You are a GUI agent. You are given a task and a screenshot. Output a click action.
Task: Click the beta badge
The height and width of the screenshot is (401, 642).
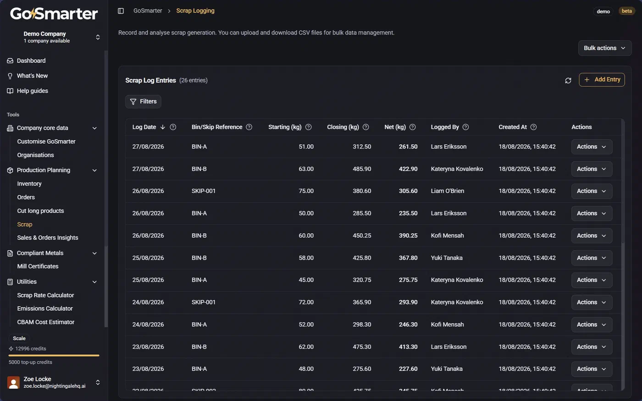pos(627,11)
